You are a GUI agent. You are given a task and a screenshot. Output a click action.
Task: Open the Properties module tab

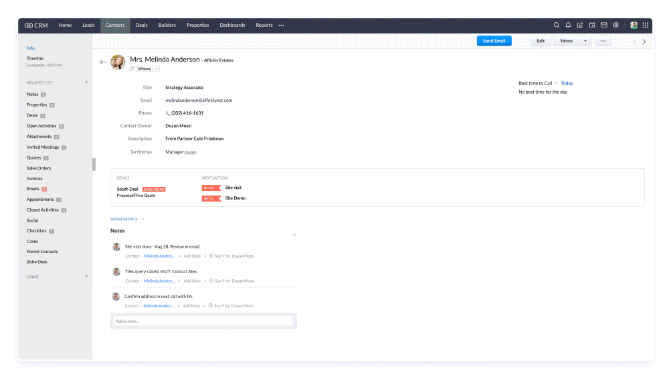(197, 25)
